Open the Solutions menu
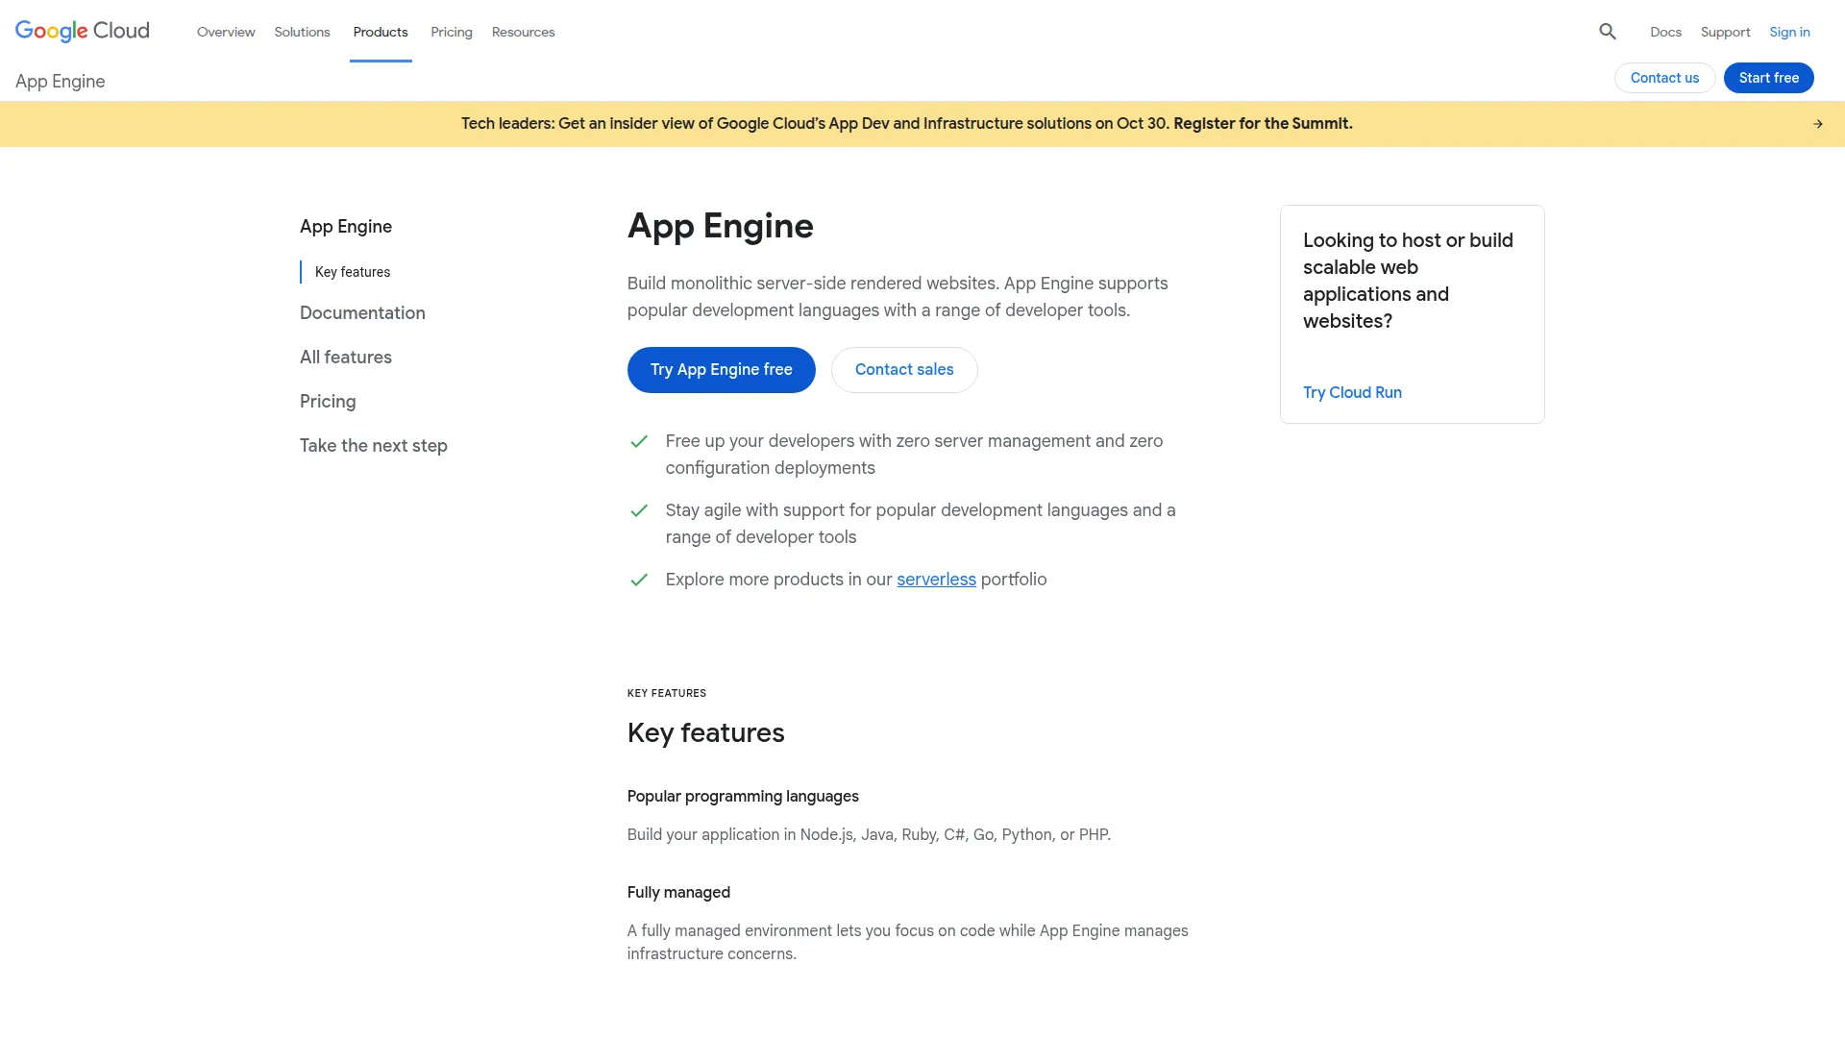 tap(302, 32)
